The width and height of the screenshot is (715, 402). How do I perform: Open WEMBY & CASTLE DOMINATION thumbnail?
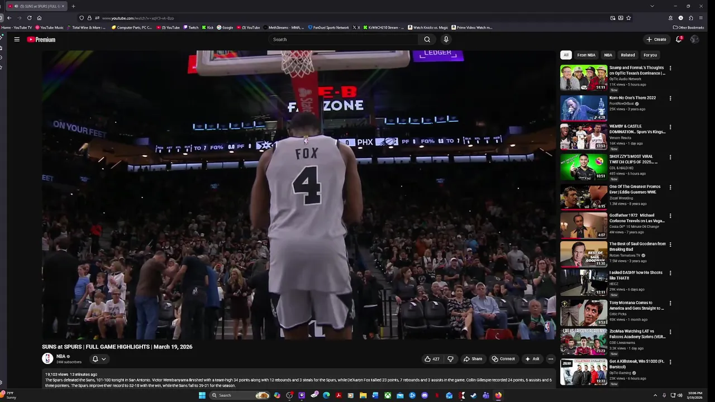click(x=584, y=136)
